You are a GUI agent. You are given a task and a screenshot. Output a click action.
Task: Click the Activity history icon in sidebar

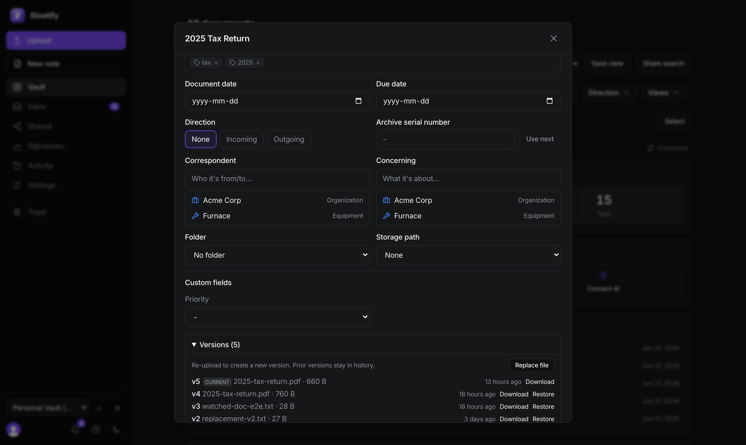pyautogui.click(x=17, y=166)
